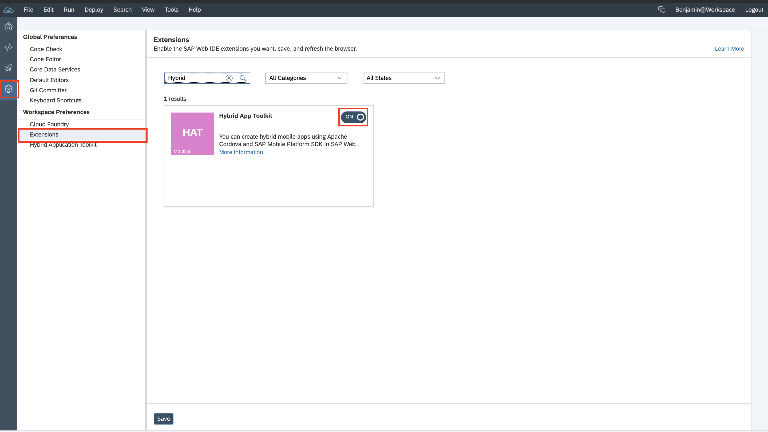
Task: Clear the Hybrid search text
Action: [x=229, y=78]
